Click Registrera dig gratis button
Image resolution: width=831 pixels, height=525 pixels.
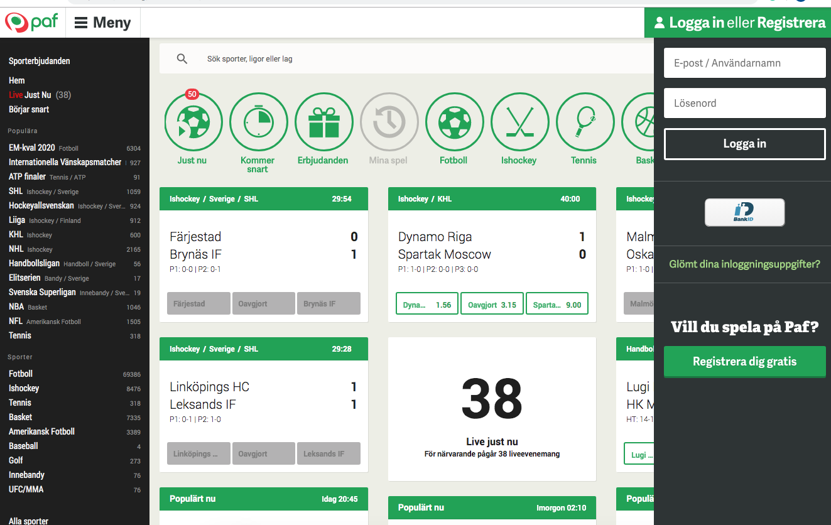[744, 362]
